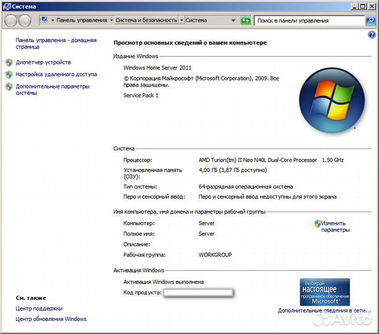Click the shield icon beside Дополнительные параметры системы

click(9, 87)
